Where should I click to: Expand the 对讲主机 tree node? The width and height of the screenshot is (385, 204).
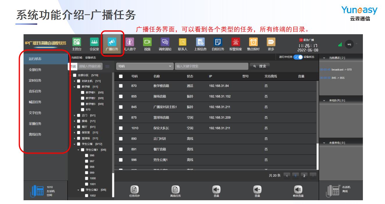(74, 81)
